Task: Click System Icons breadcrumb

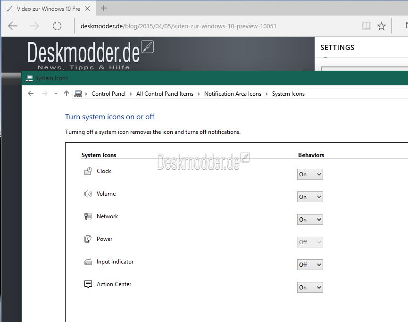Action: pyautogui.click(x=288, y=94)
